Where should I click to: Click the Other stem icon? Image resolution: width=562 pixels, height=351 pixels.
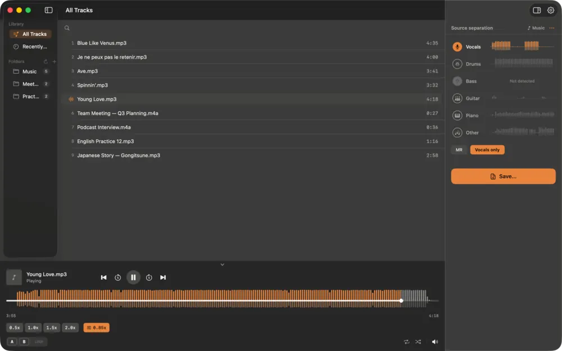pos(457,133)
